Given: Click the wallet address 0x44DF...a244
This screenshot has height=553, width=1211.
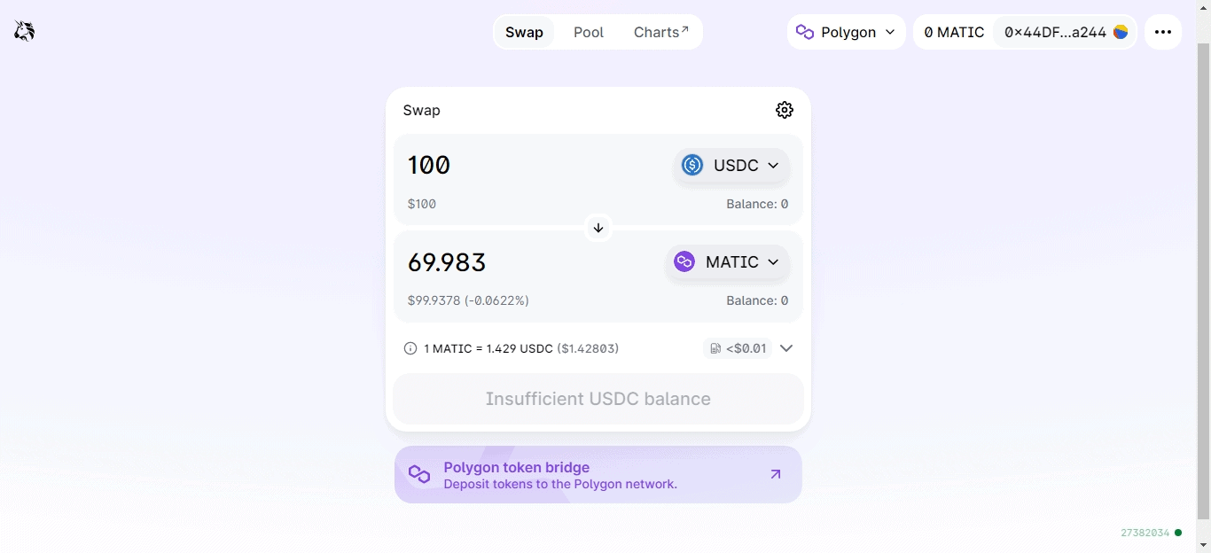Looking at the screenshot, I should 1055,32.
